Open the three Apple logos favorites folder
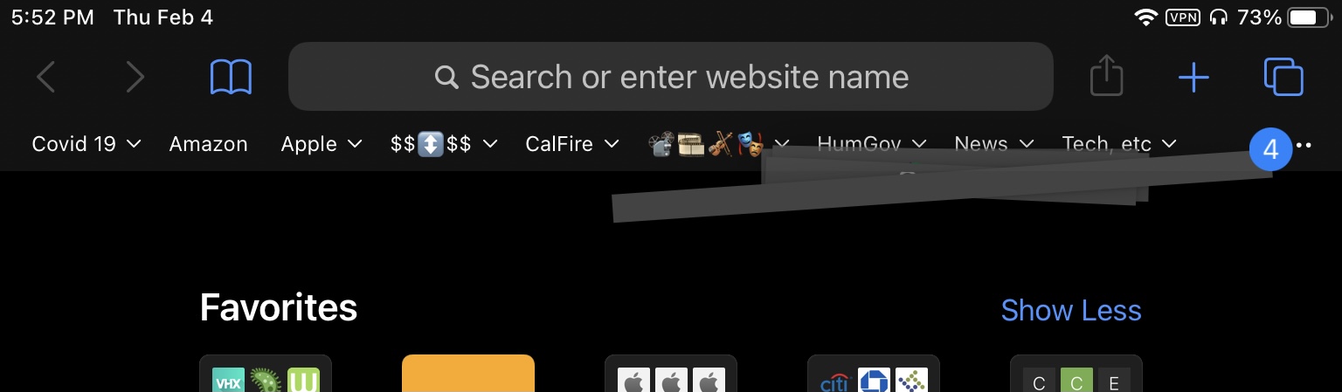Viewport: 1342px width, 392px height. click(671, 374)
